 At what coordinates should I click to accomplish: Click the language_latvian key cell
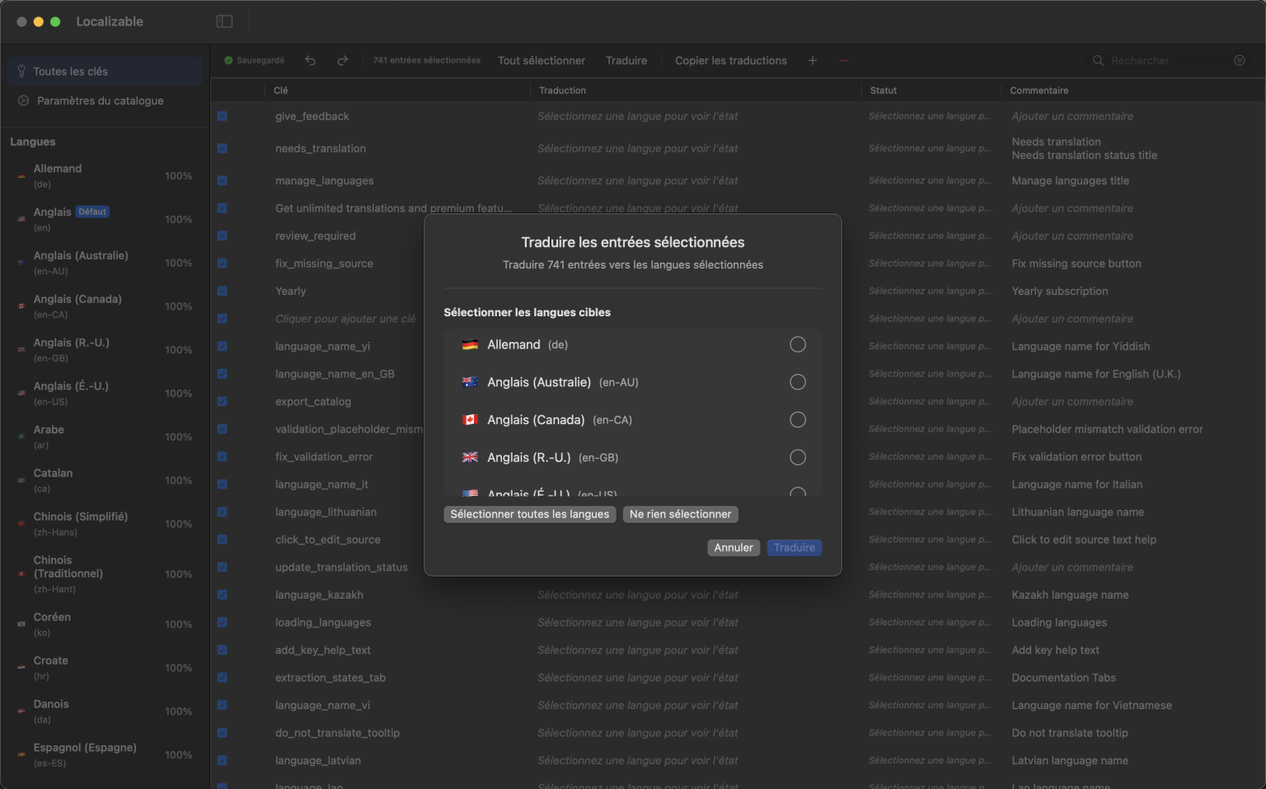click(318, 761)
